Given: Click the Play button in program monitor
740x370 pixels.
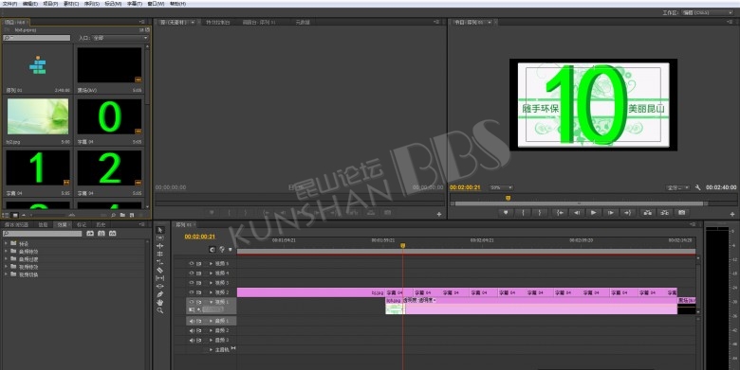Looking at the screenshot, I should coord(593,213).
